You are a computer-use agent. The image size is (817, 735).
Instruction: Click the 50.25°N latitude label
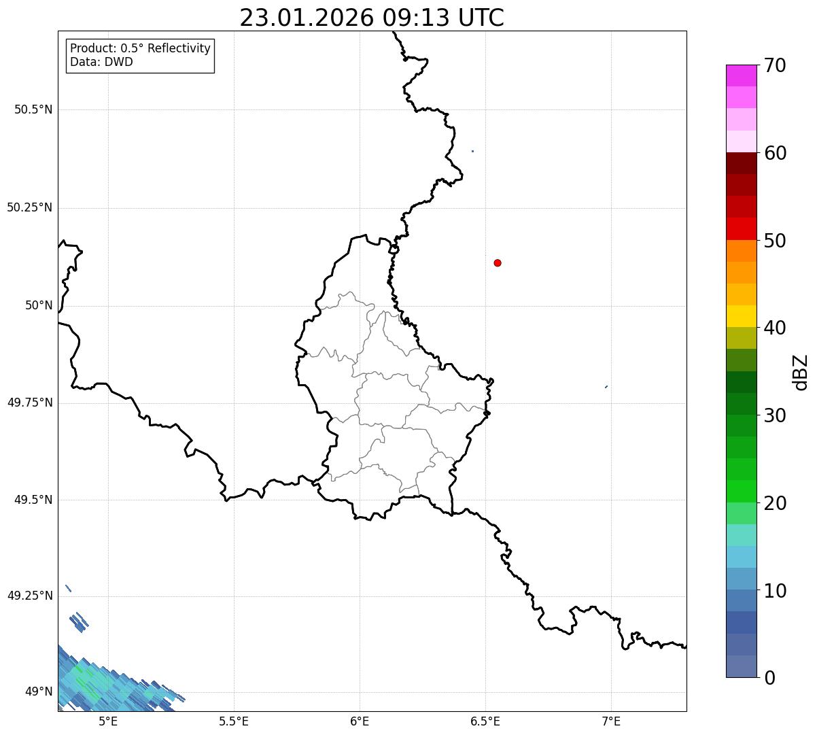[x=30, y=207]
